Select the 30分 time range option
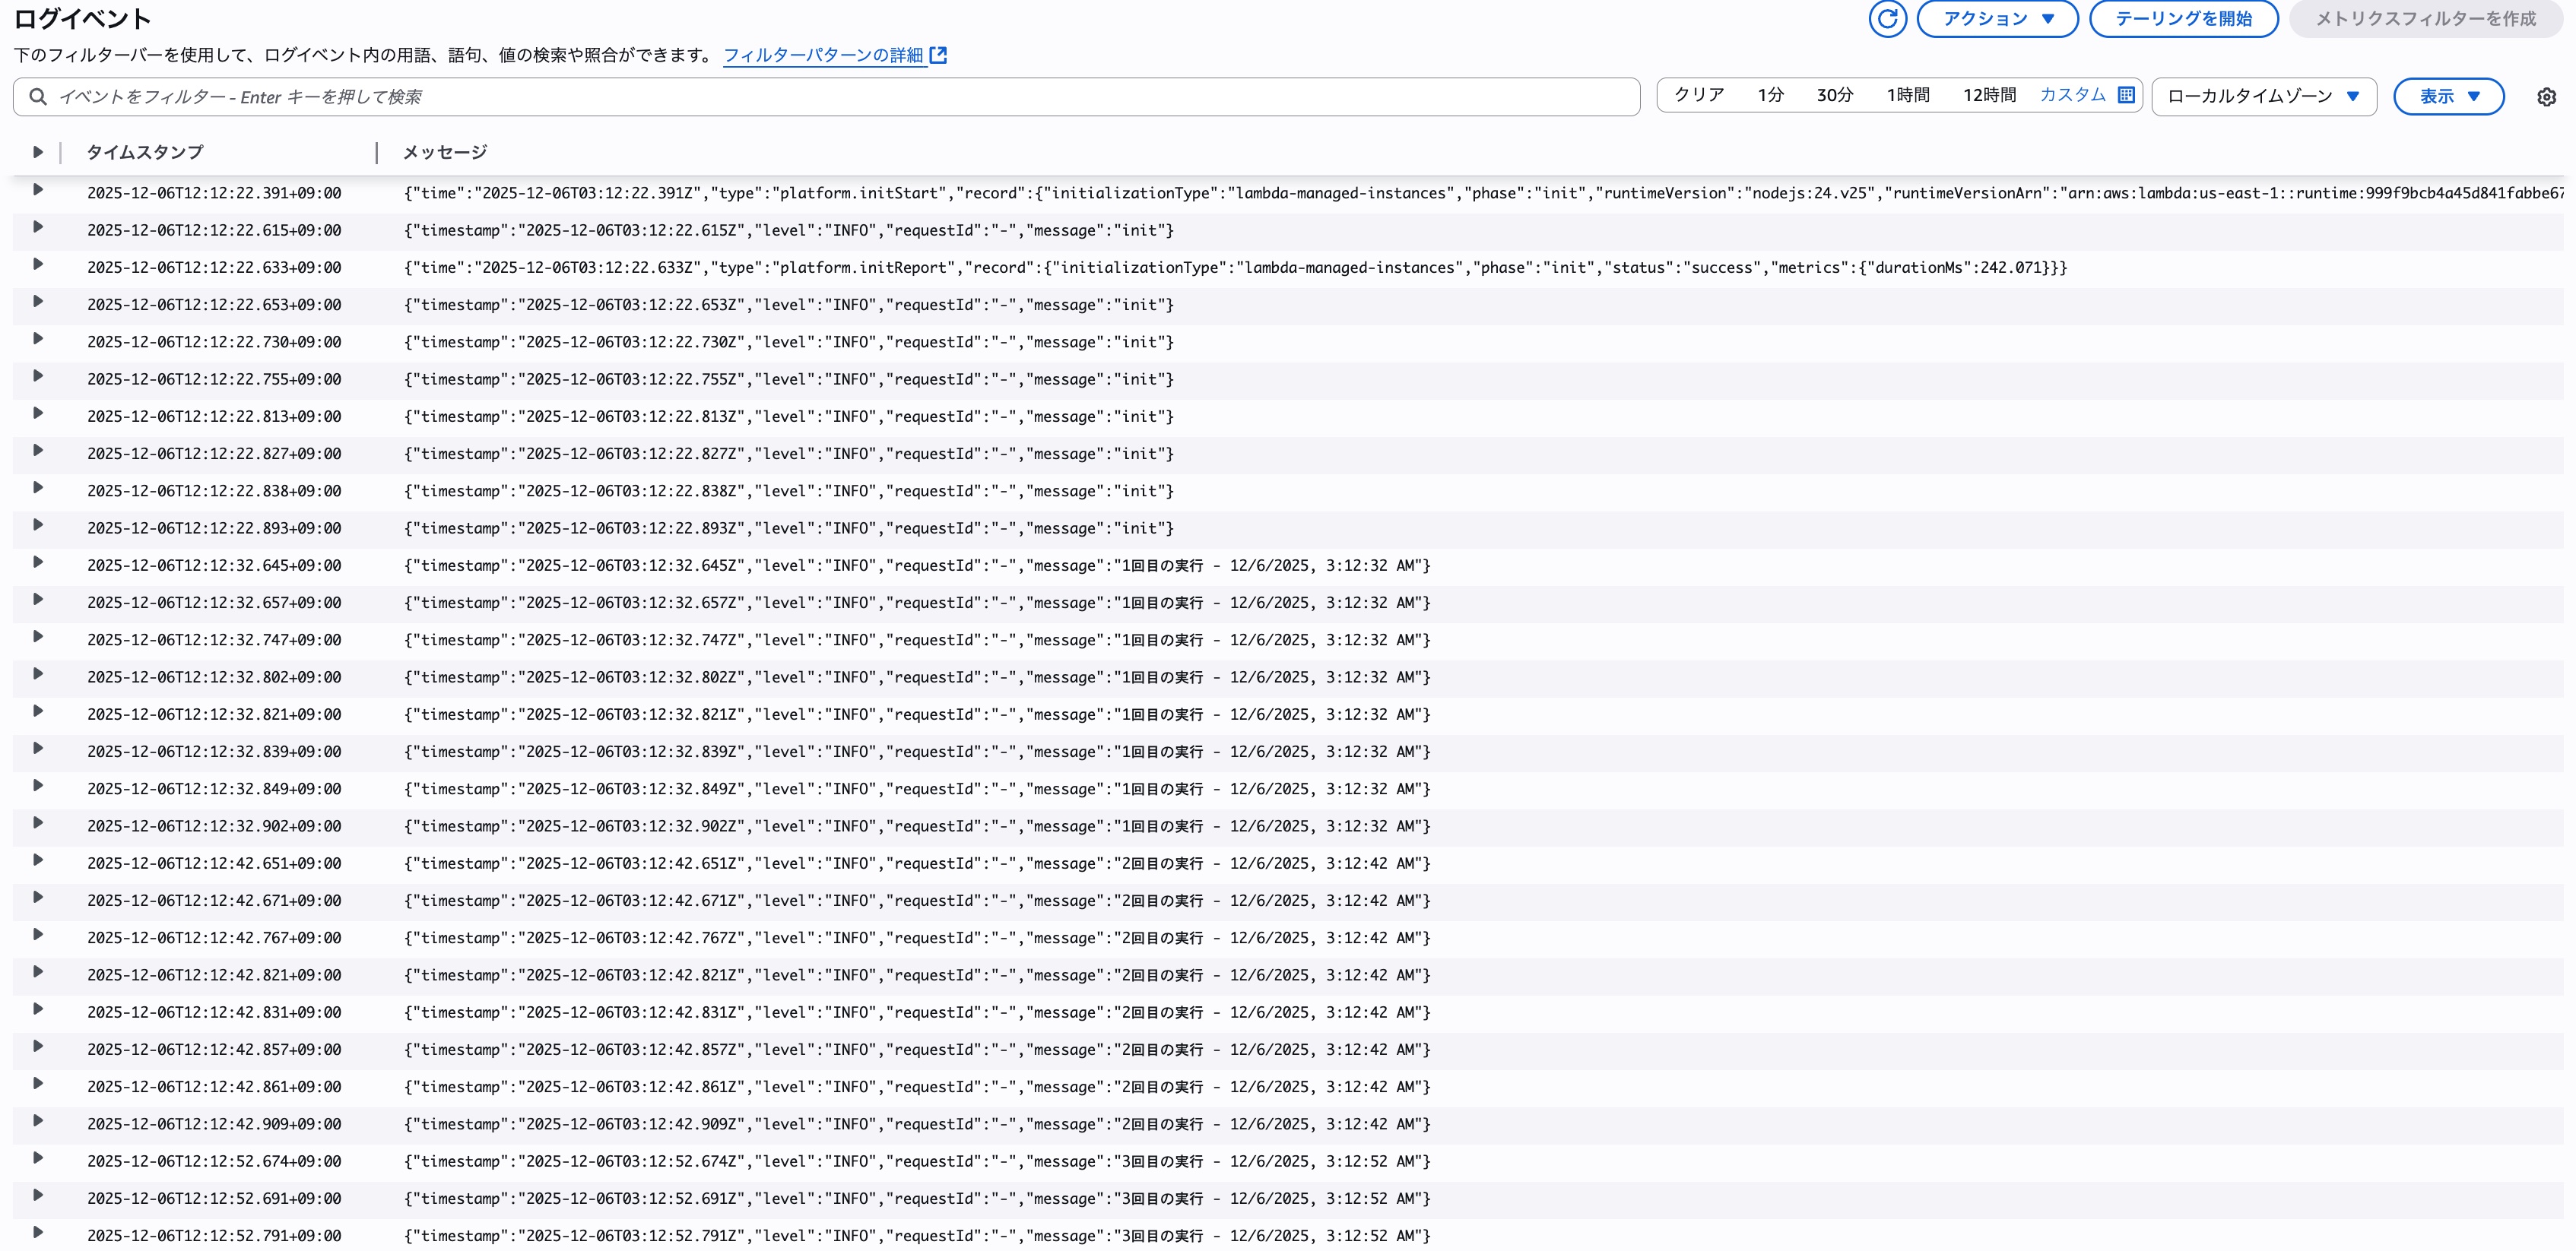The width and height of the screenshot is (2576, 1251). [1836, 95]
